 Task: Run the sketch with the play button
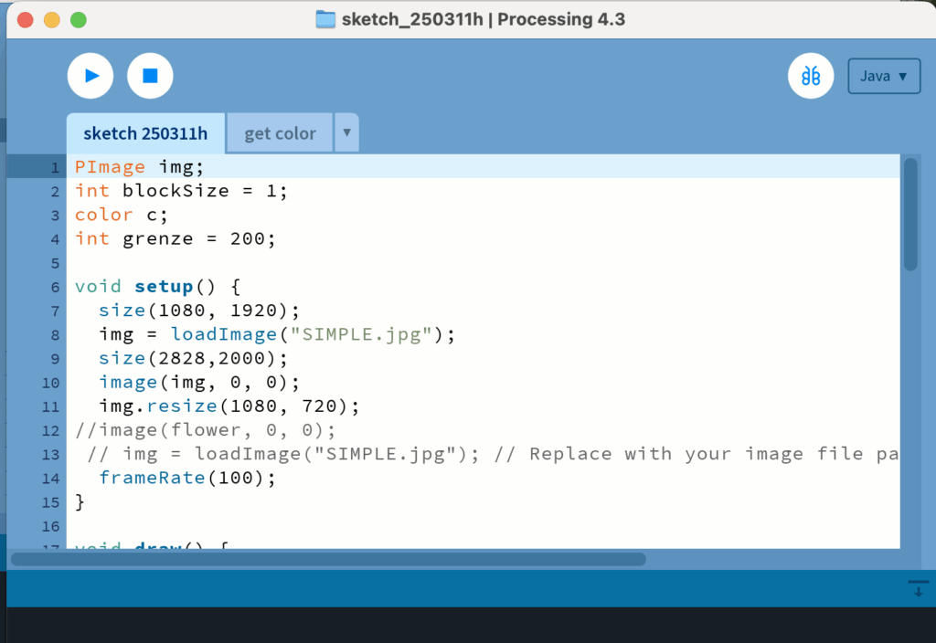coord(90,76)
